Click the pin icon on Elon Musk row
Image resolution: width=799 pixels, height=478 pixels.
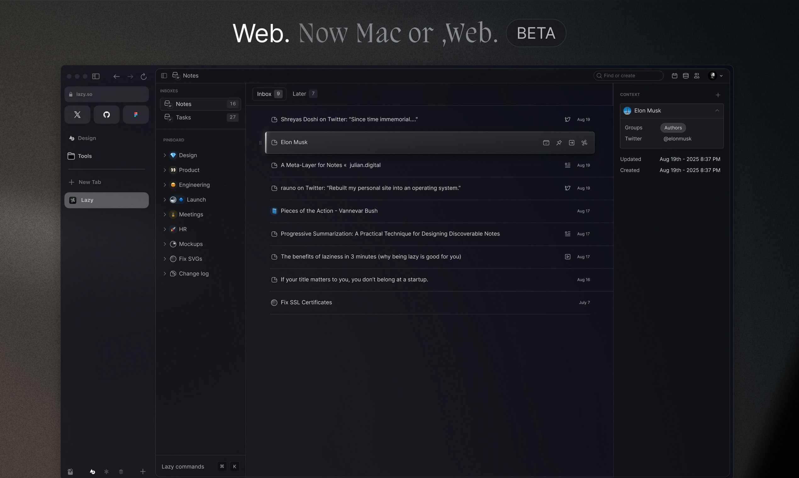click(x=559, y=143)
